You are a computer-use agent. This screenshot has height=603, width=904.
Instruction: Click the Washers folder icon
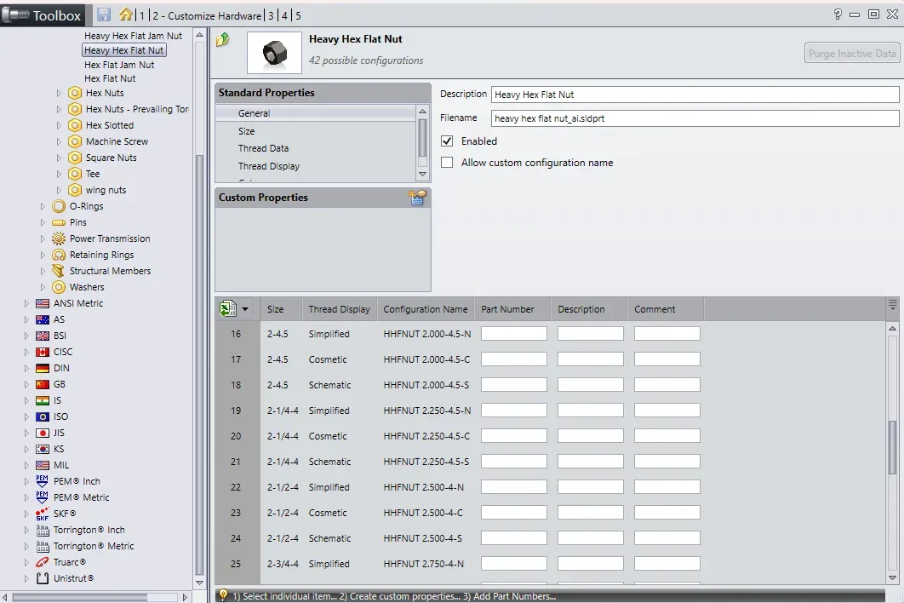coord(59,287)
